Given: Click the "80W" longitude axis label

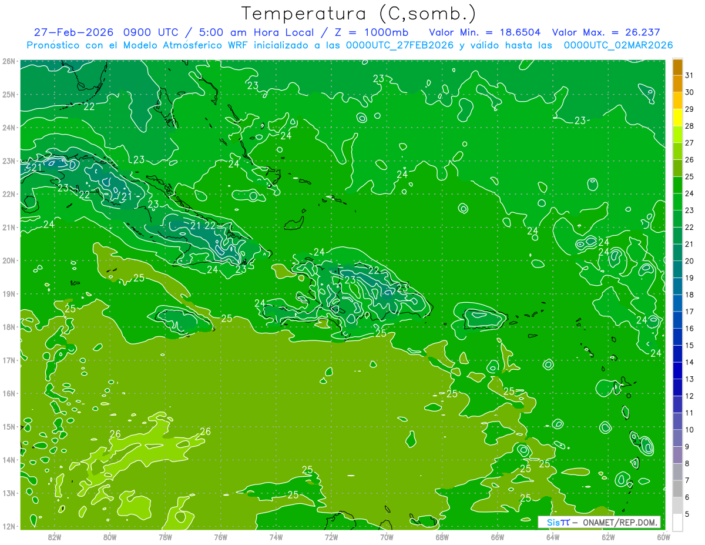Looking at the screenshot, I should coord(110,537).
